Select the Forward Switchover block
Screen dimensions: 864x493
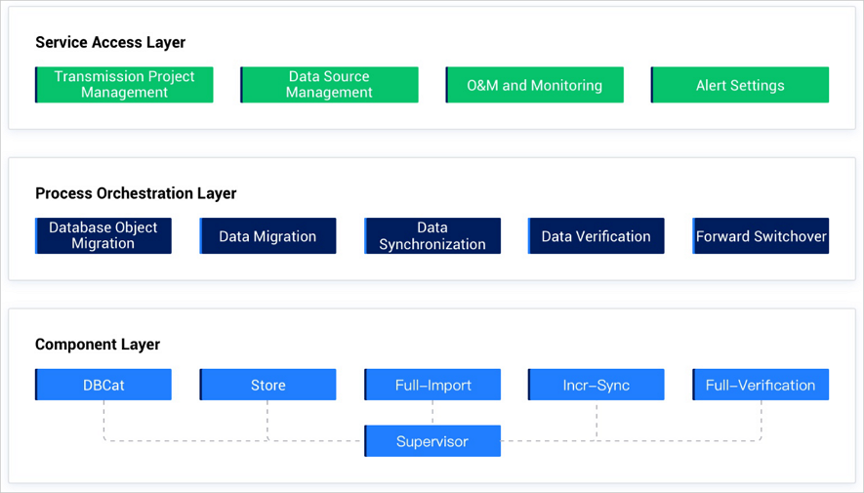pos(761,236)
